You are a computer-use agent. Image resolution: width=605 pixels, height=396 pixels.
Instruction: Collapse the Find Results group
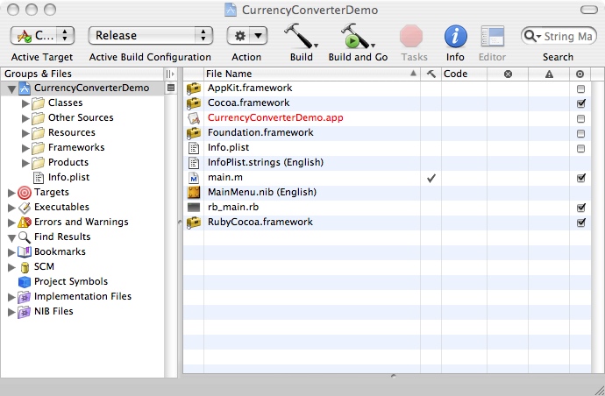(x=11, y=237)
